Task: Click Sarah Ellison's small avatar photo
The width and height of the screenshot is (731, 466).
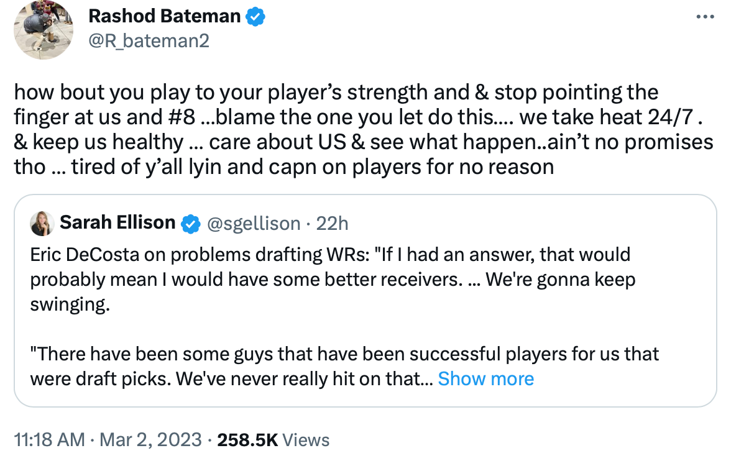Action: (42, 223)
